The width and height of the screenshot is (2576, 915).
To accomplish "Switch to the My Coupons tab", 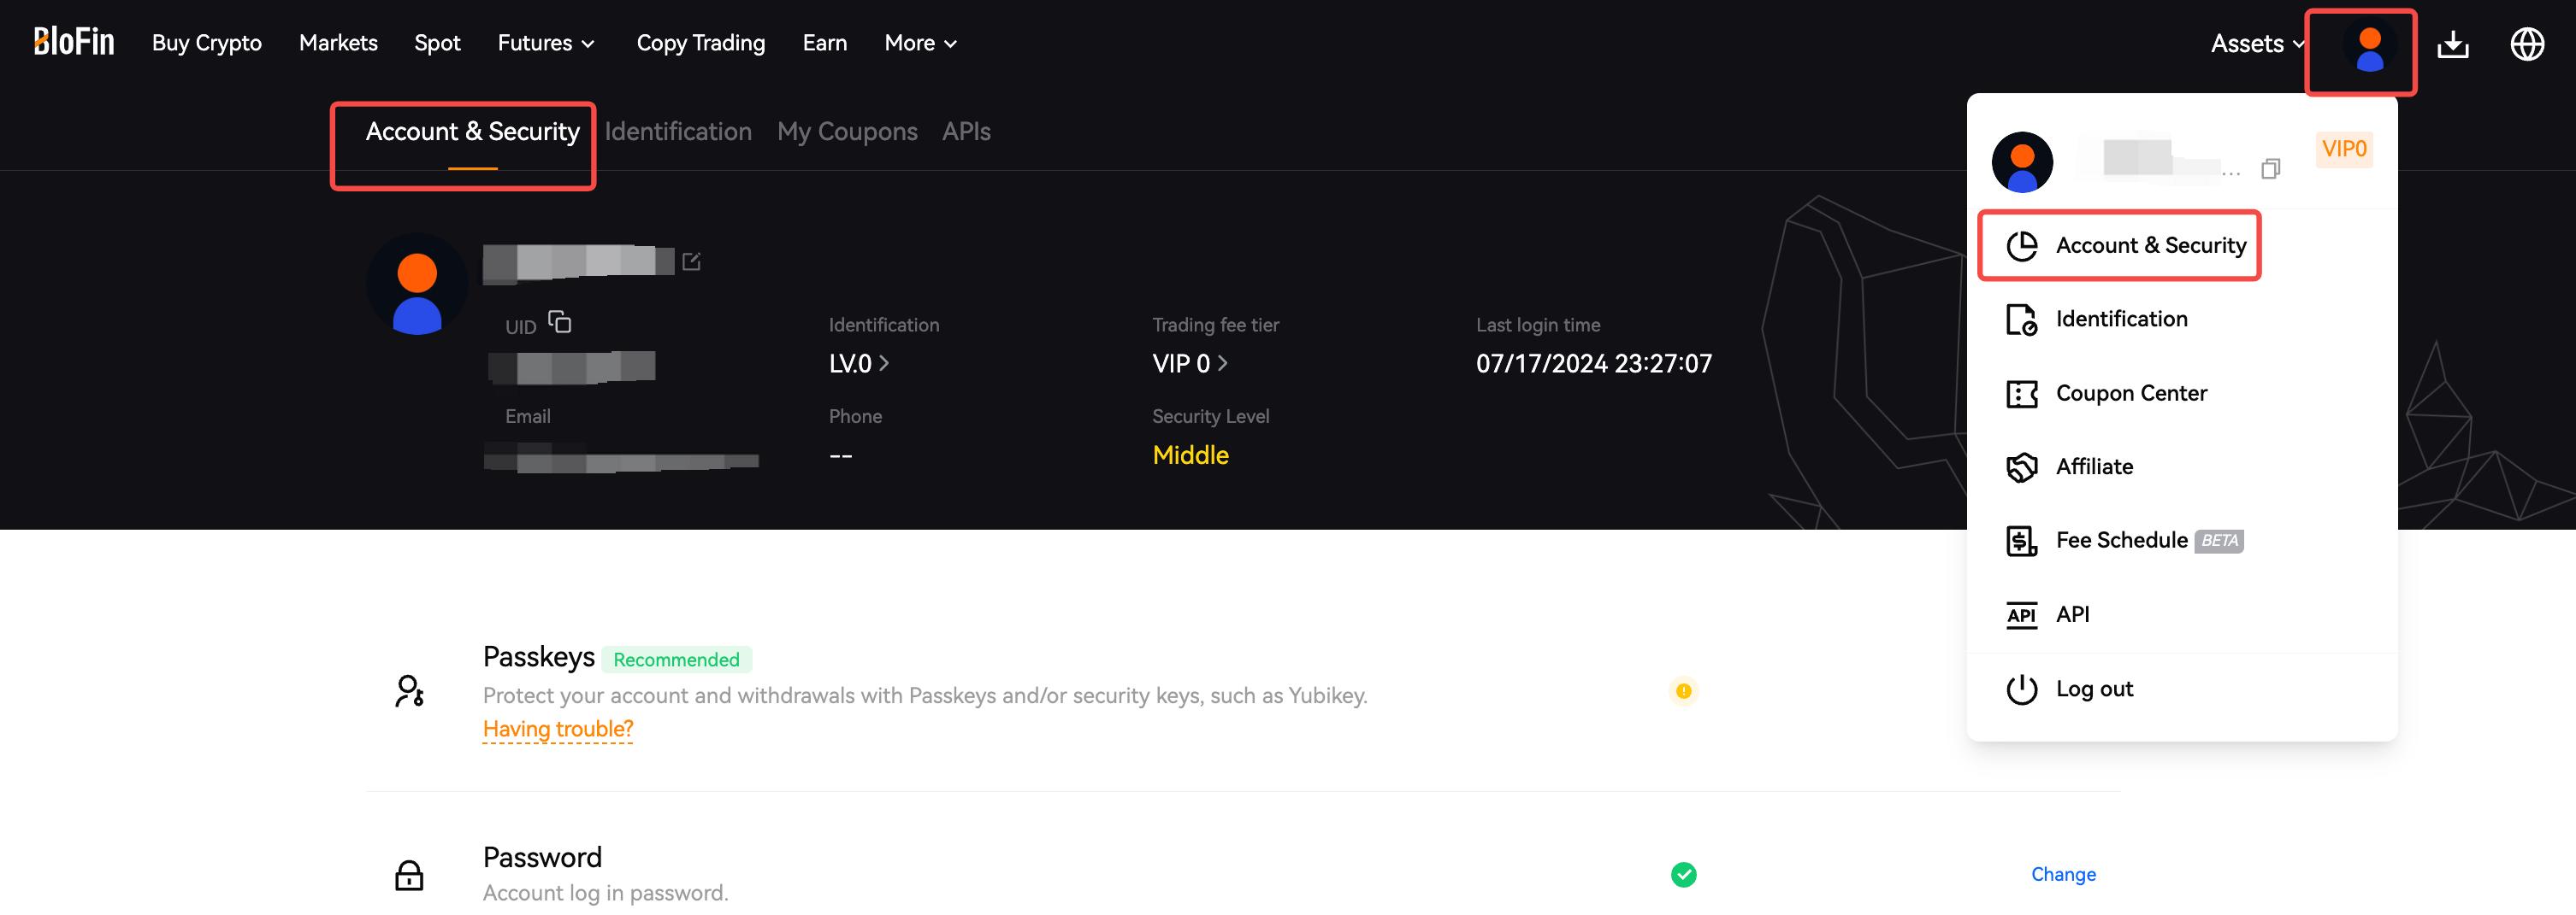I will [846, 132].
